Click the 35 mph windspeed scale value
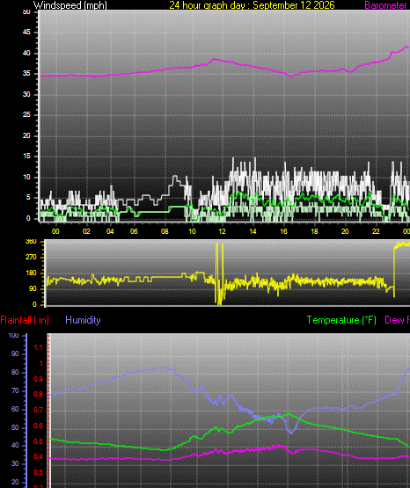This screenshot has height=488, width=410. click(x=26, y=74)
